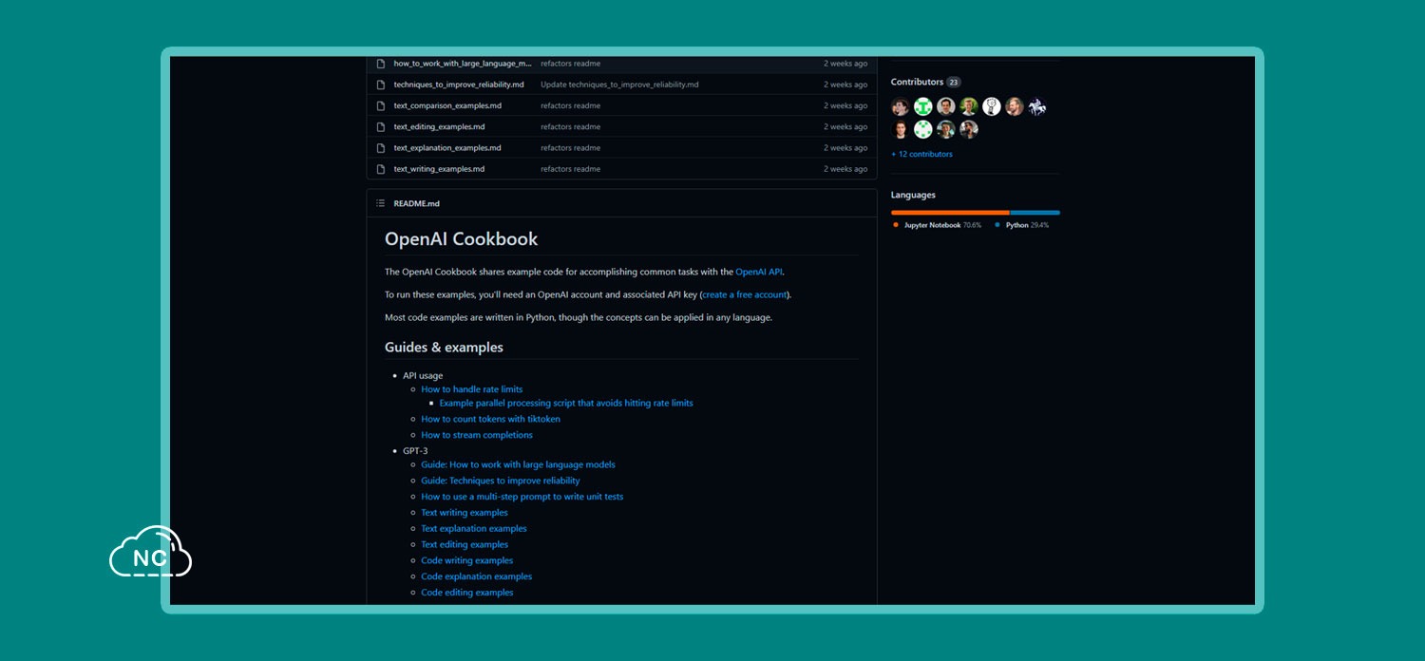The width and height of the screenshot is (1425, 661).
Task: Show the '+ 12 contributors' list
Action: tap(921, 154)
